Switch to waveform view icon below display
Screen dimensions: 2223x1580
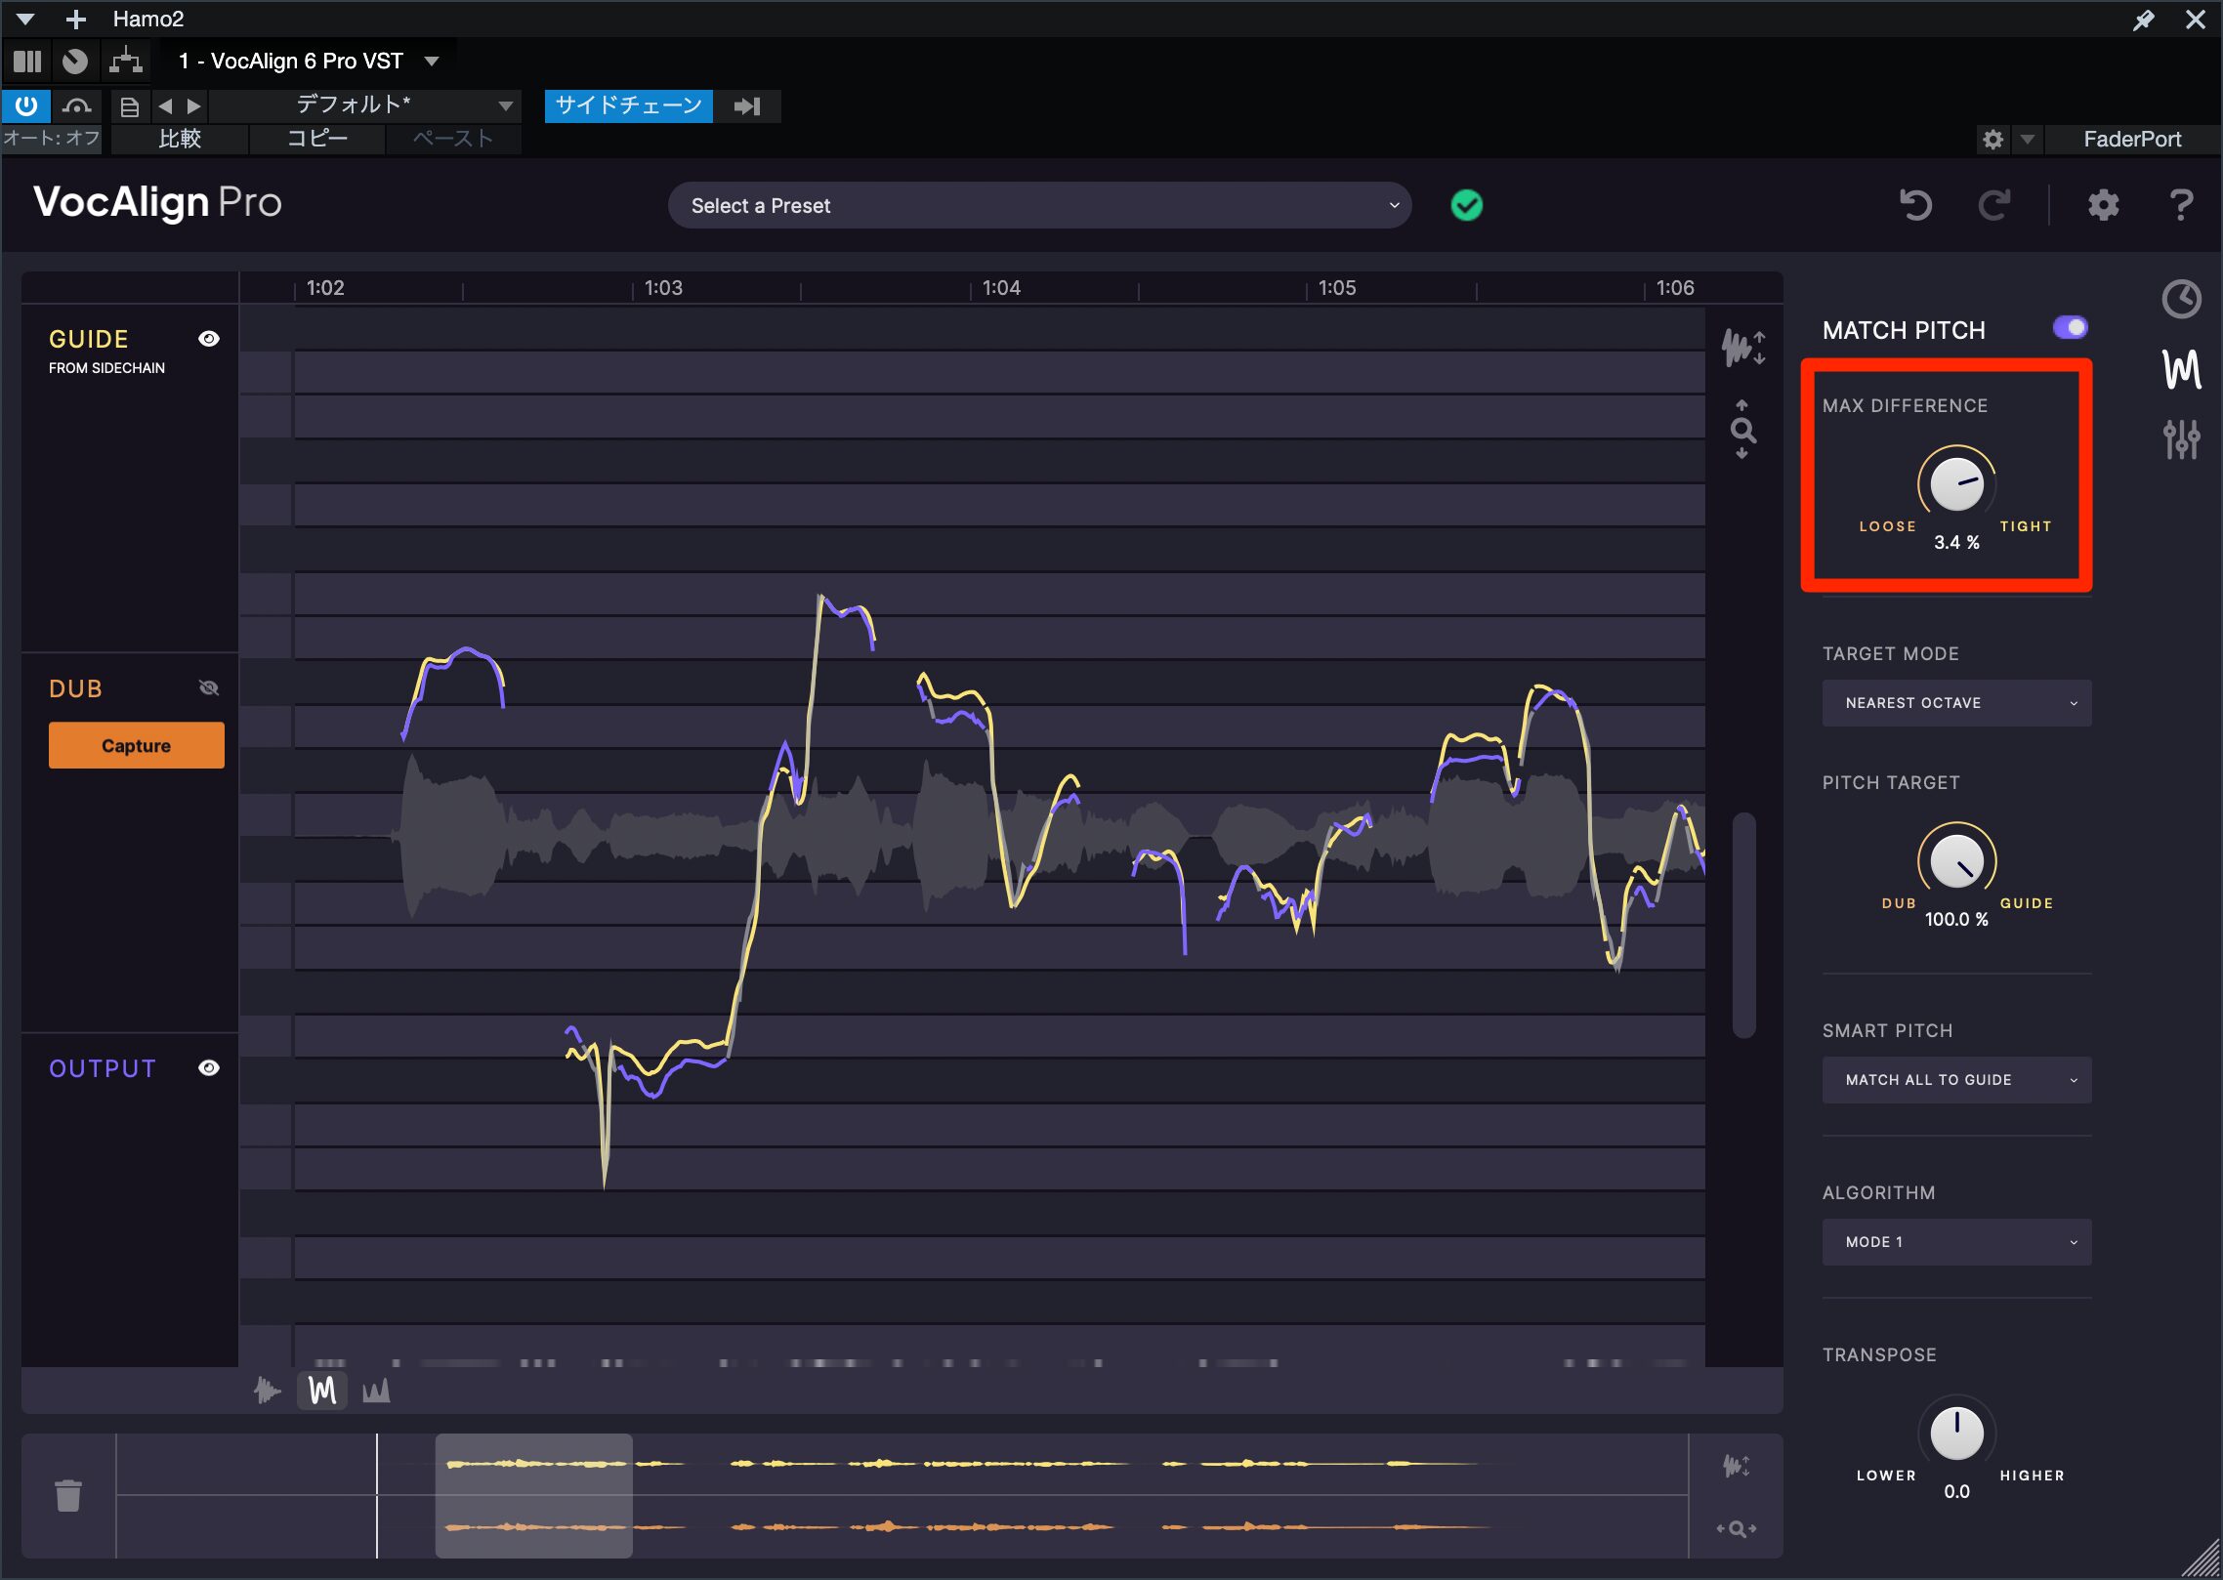tap(267, 1390)
